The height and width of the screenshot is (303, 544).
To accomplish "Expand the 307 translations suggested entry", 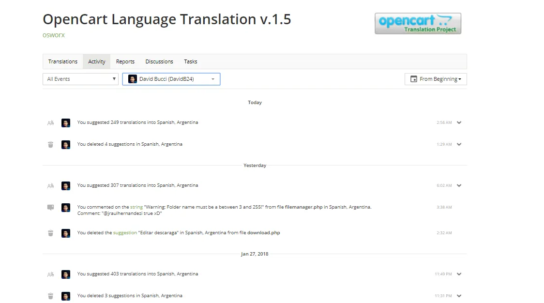I will click(x=459, y=186).
